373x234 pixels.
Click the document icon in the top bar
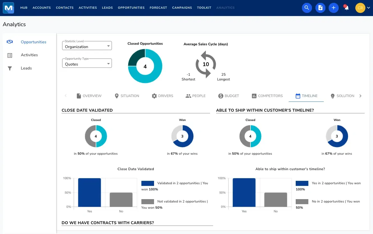click(320, 8)
